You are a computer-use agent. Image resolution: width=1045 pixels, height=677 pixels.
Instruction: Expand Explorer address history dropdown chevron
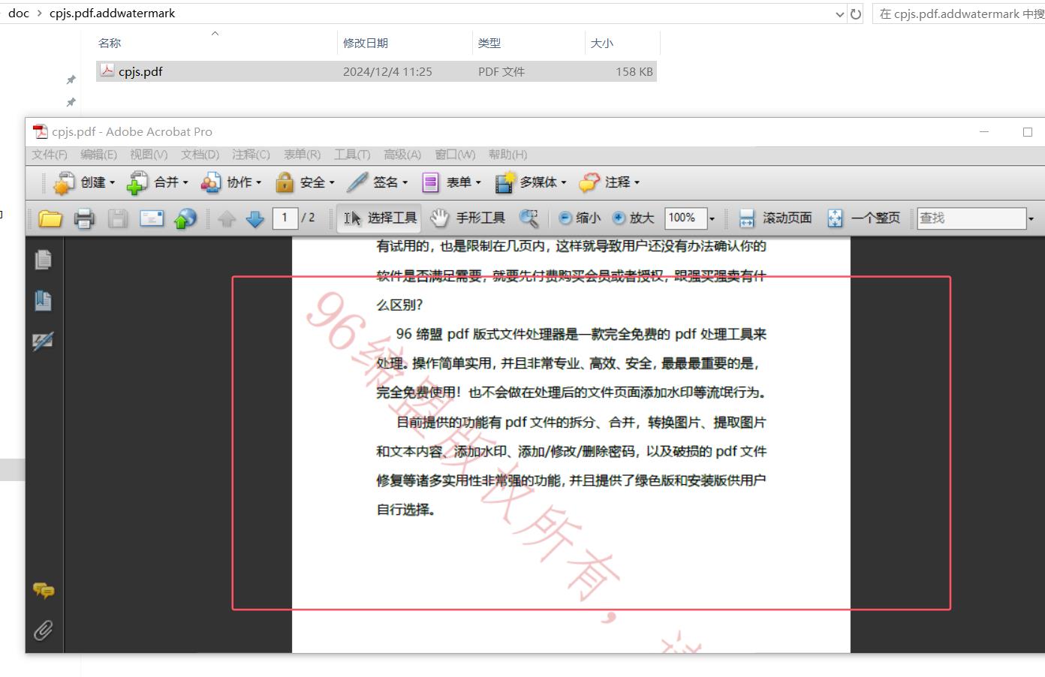click(840, 14)
